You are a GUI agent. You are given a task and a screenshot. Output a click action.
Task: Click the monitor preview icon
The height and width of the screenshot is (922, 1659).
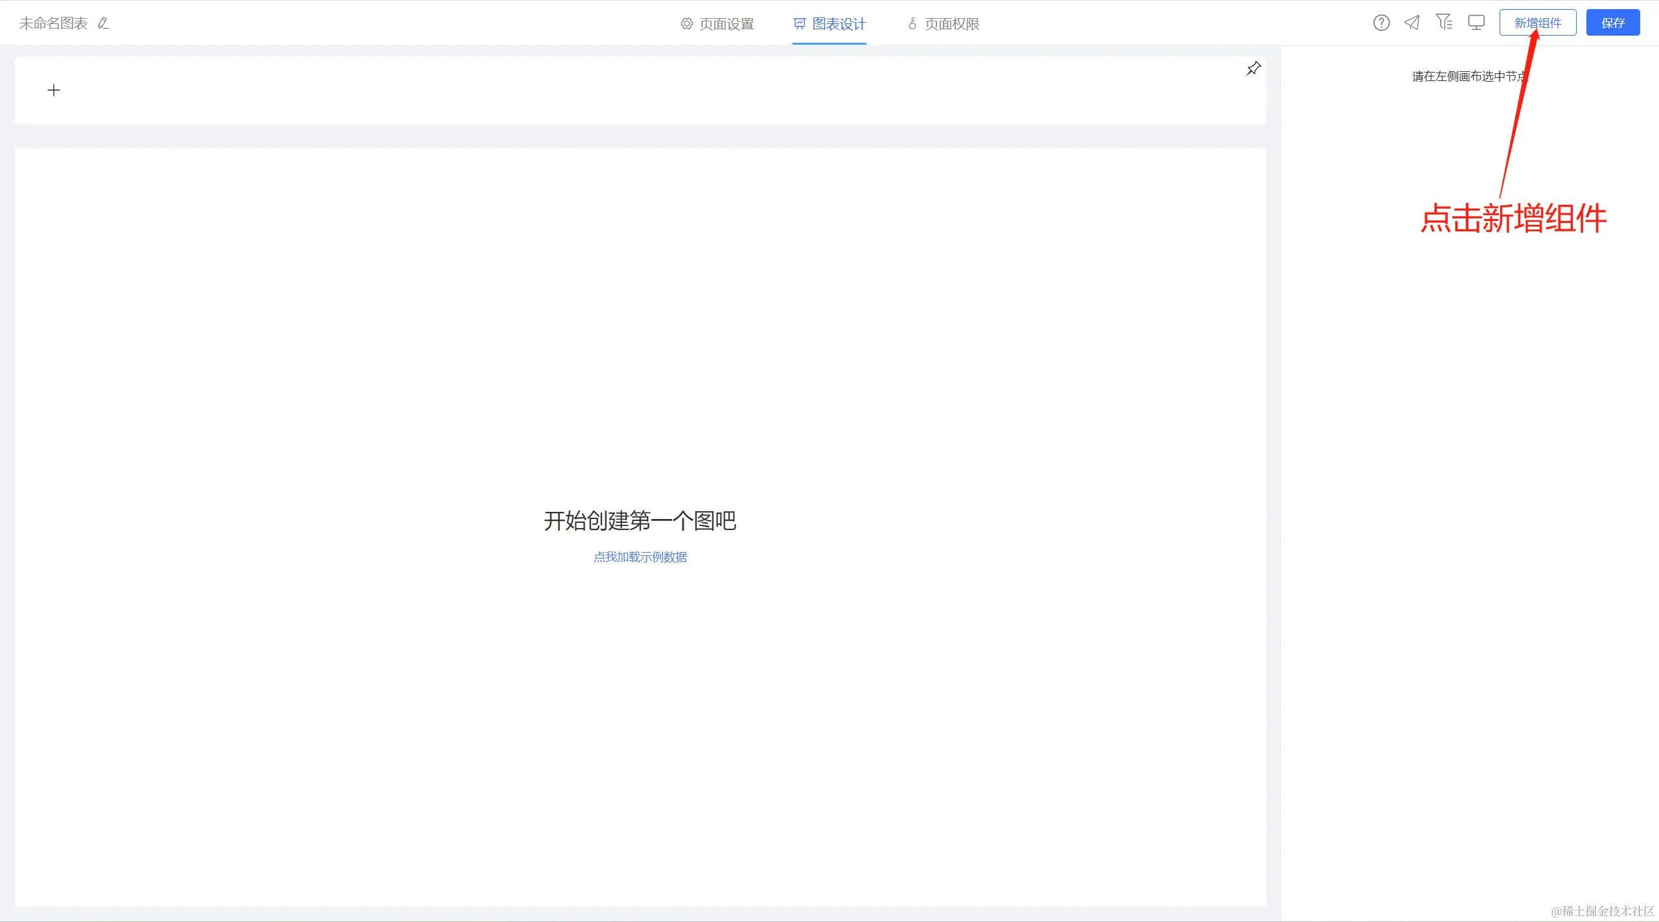click(1476, 23)
